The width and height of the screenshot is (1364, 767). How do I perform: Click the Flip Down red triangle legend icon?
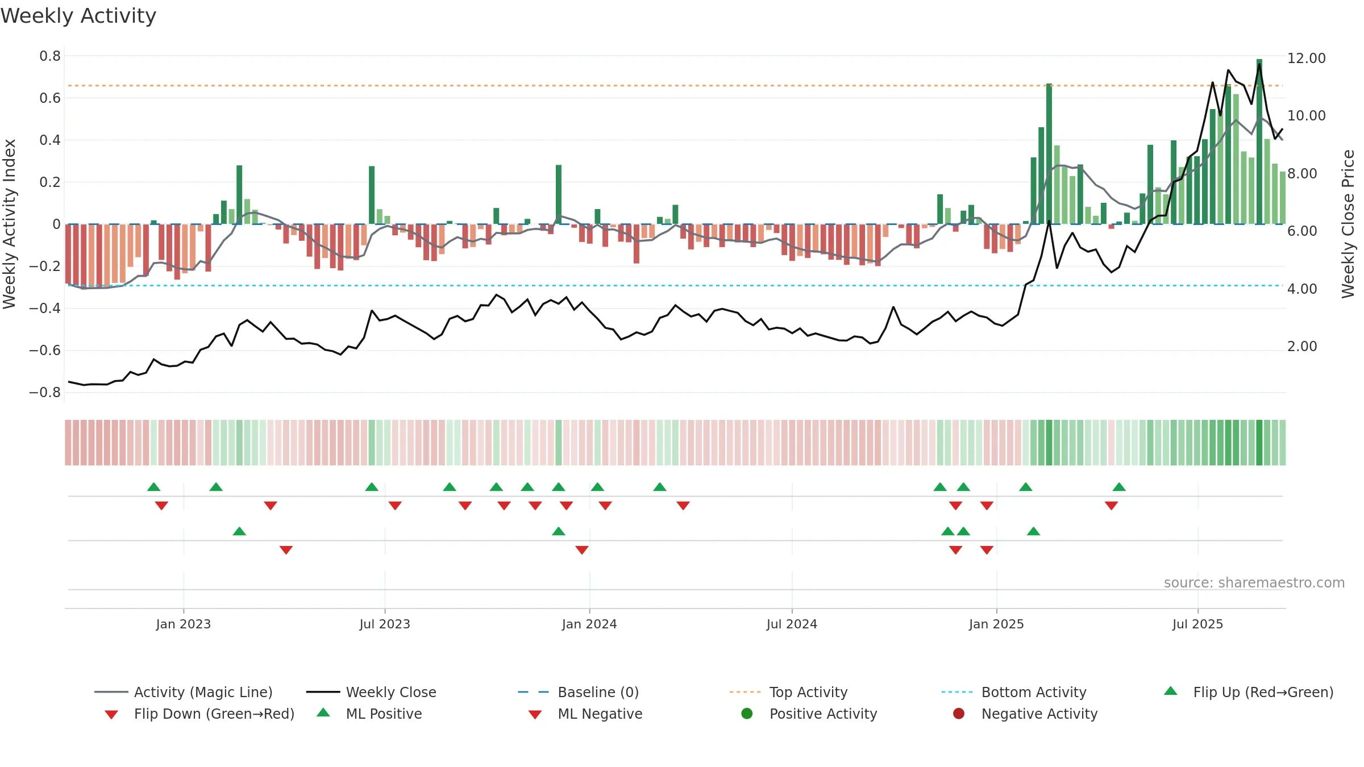tap(111, 715)
